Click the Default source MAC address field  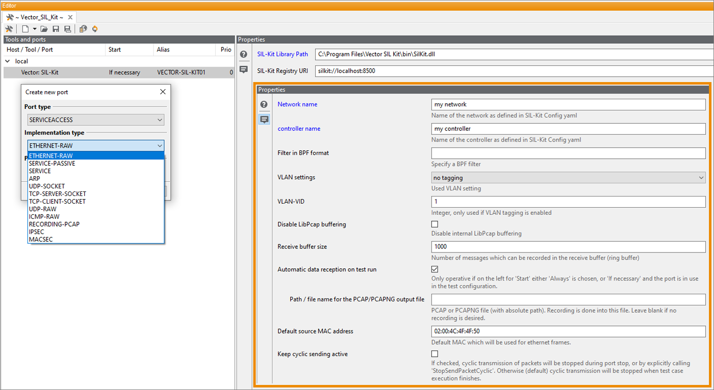click(568, 331)
